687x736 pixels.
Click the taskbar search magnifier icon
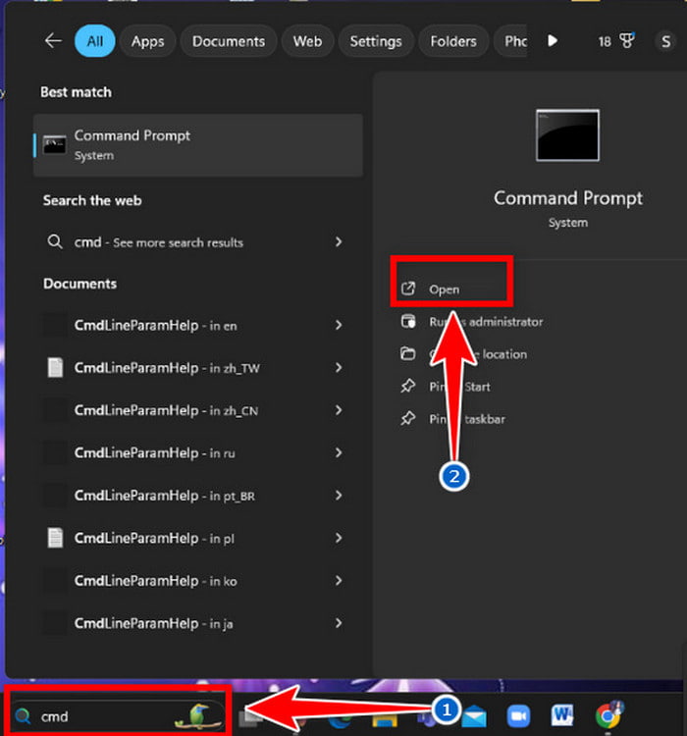point(23,716)
